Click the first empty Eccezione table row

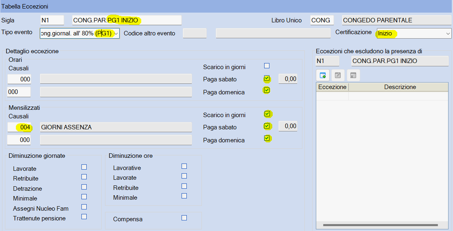332,96
